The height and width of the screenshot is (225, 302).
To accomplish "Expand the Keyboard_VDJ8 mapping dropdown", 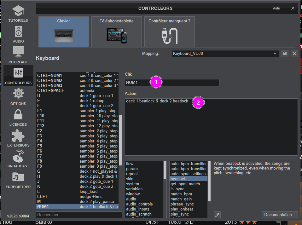I will point(225,54).
